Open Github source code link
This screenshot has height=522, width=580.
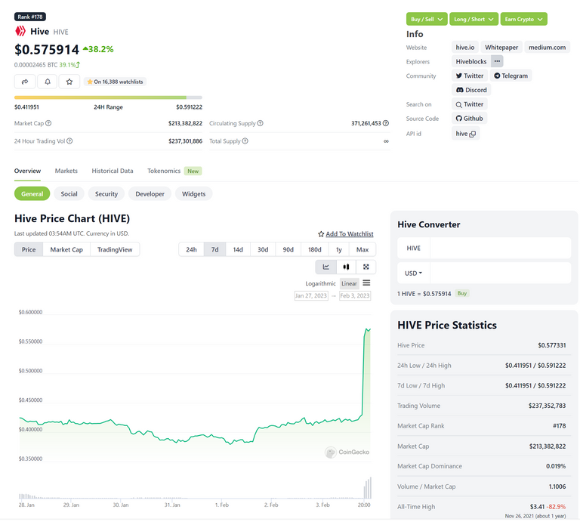click(470, 119)
